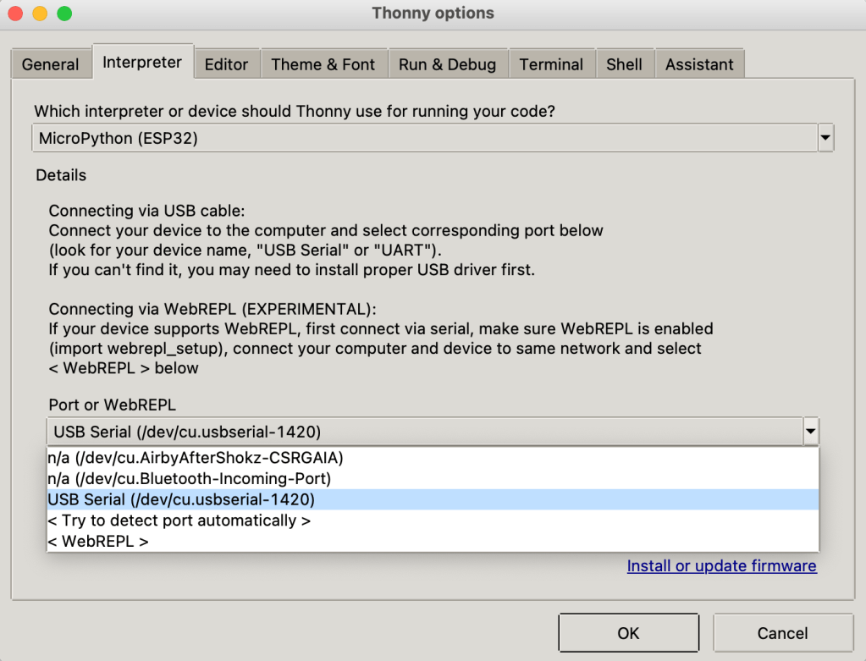
Task: Select the Run & Debug tab
Action: point(448,64)
